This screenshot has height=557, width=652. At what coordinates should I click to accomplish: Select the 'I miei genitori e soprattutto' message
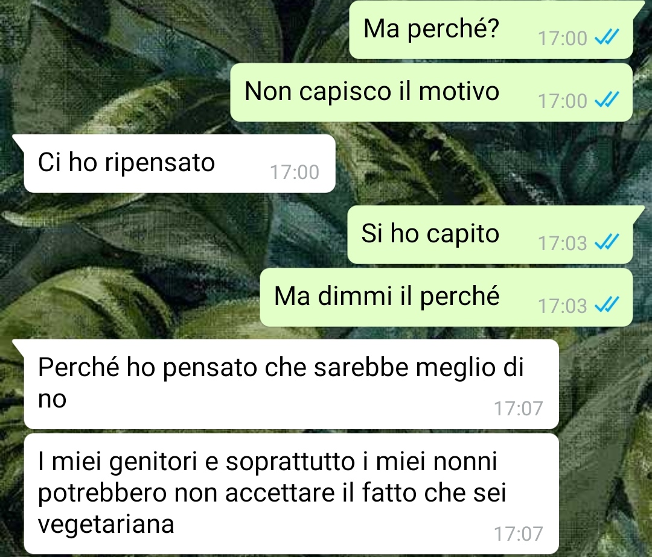(x=291, y=493)
